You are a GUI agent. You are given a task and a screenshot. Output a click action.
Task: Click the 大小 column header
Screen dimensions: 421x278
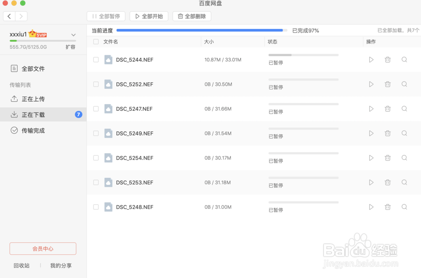(209, 42)
